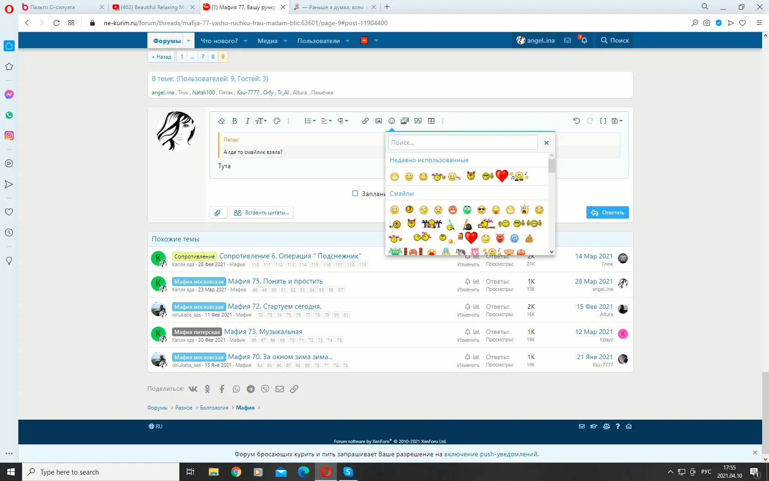Open Instagram in the Opera sidebar
Image resolution: width=769 pixels, height=481 pixels.
pos(9,136)
